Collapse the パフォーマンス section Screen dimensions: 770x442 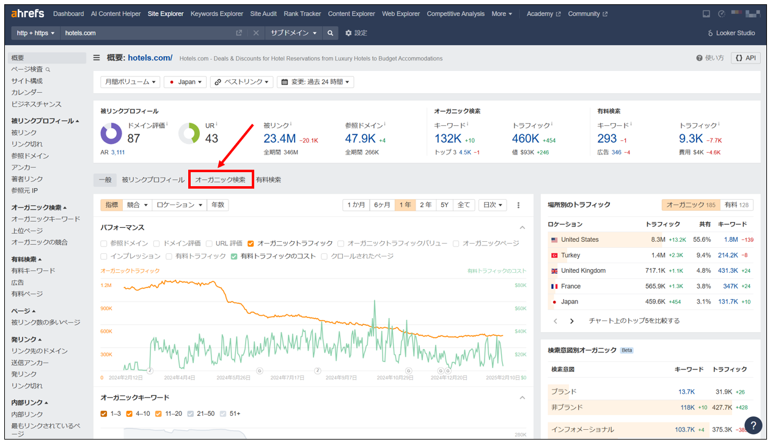point(522,228)
